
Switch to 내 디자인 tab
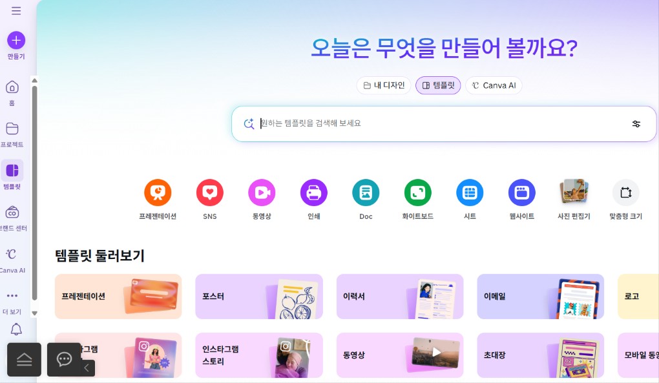click(x=383, y=85)
